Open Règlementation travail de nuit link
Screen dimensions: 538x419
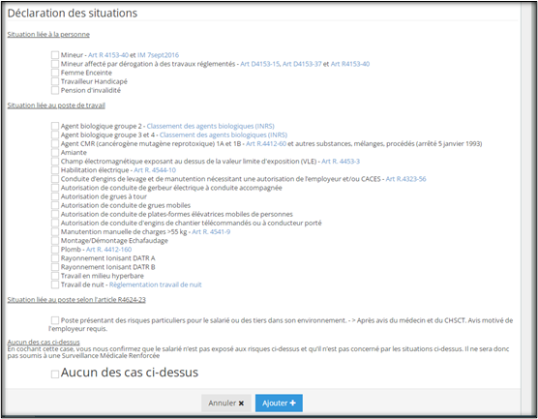(155, 284)
